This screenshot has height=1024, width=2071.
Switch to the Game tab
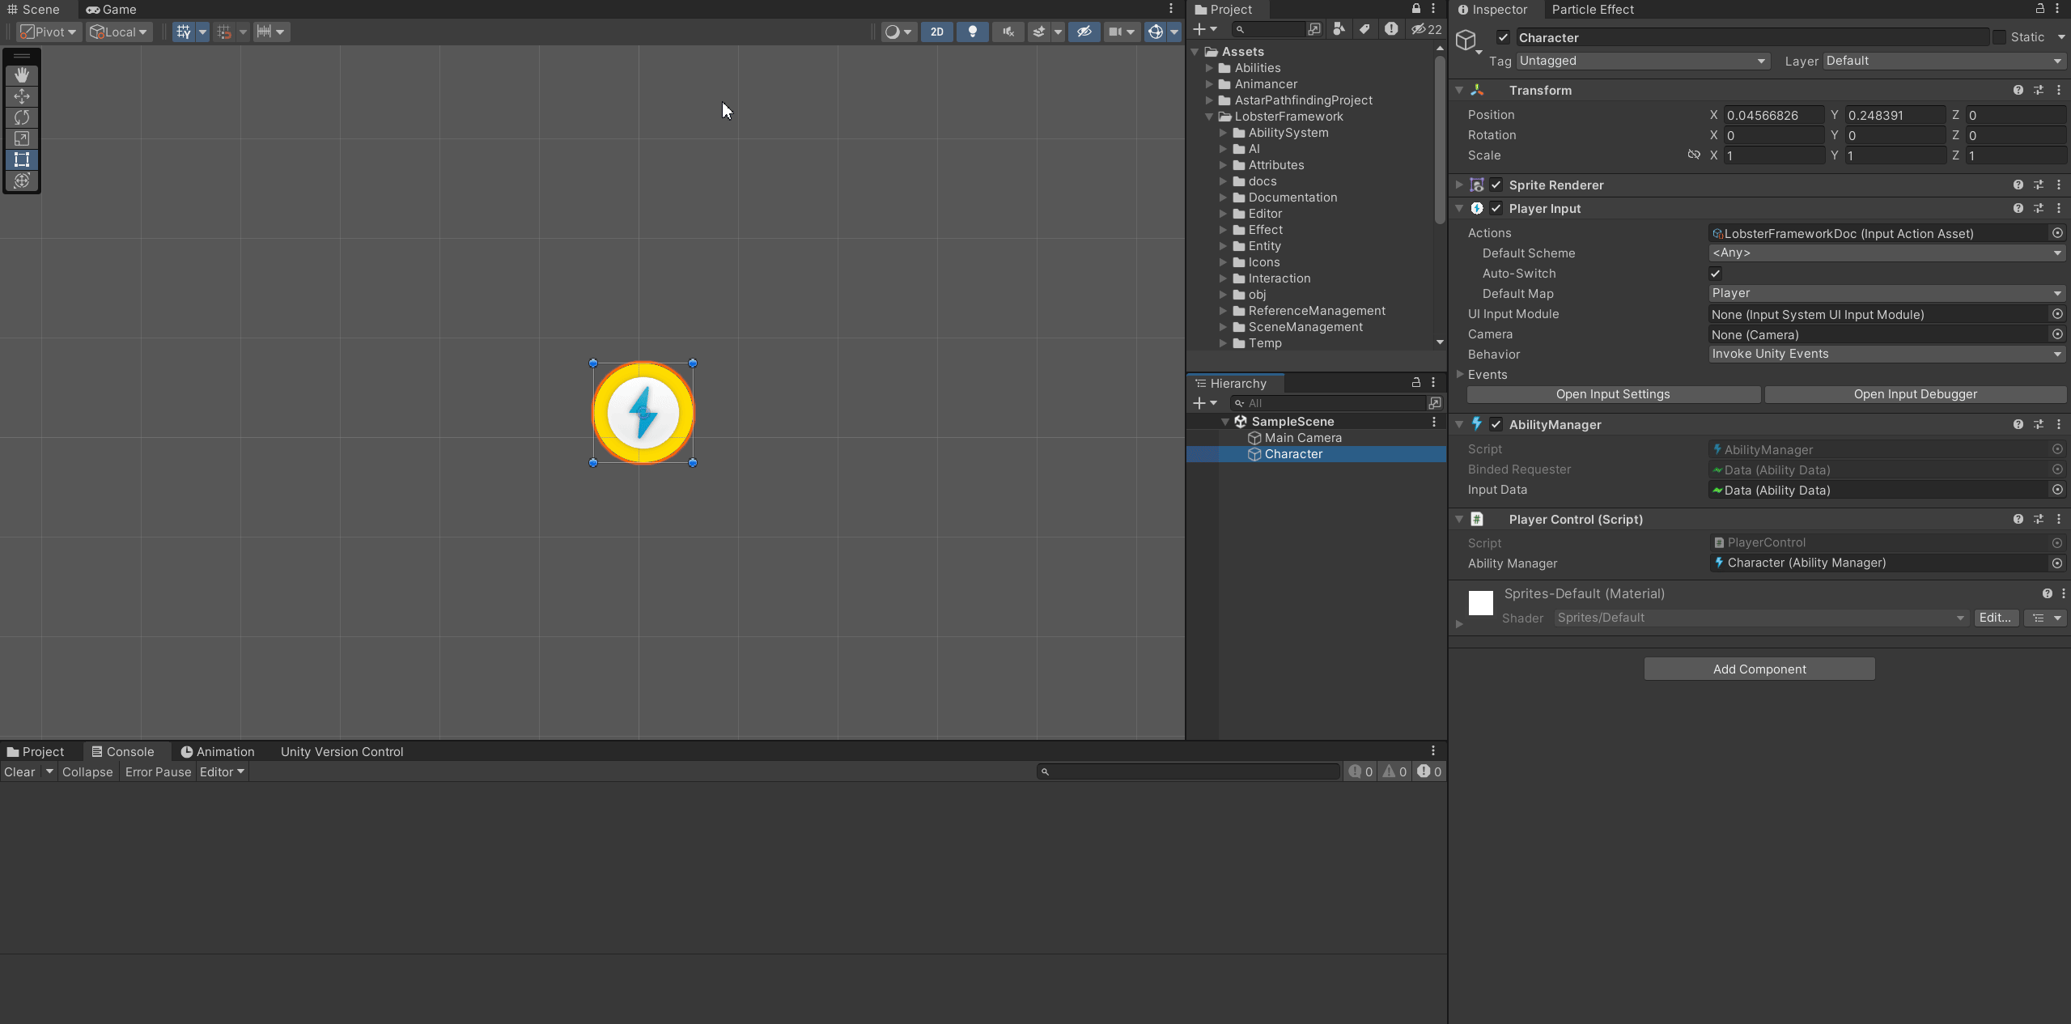click(111, 10)
